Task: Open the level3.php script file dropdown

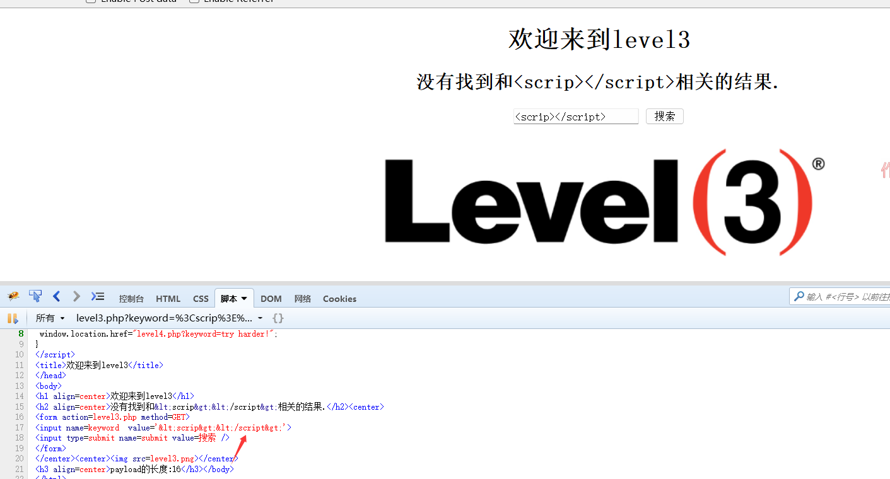Action: [169, 318]
